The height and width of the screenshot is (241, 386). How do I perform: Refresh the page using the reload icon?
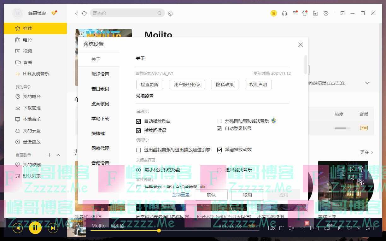84,13
